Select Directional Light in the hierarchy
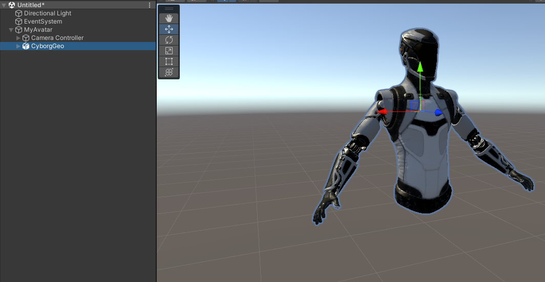545x282 pixels. click(x=48, y=13)
